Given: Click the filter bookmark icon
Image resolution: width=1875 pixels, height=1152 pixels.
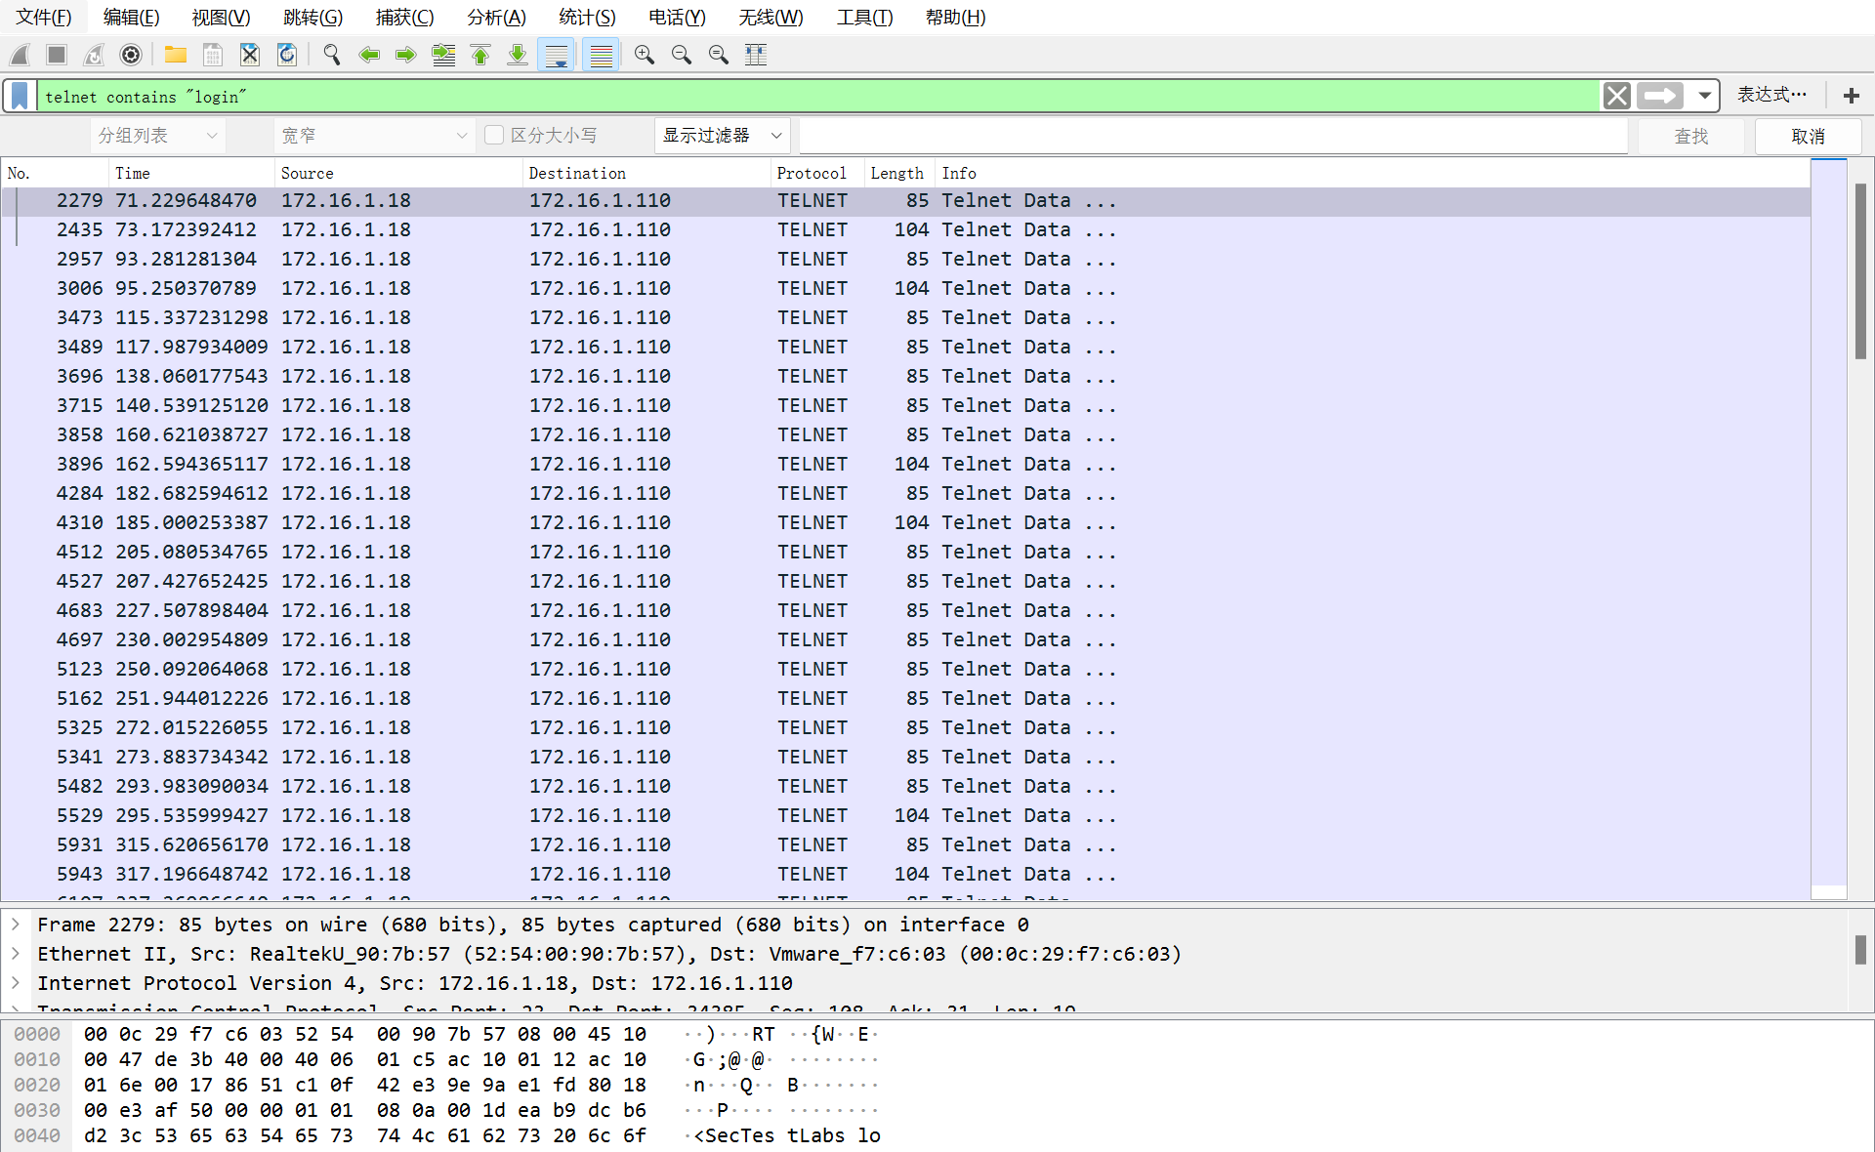Looking at the screenshot, I should point(20,96).
